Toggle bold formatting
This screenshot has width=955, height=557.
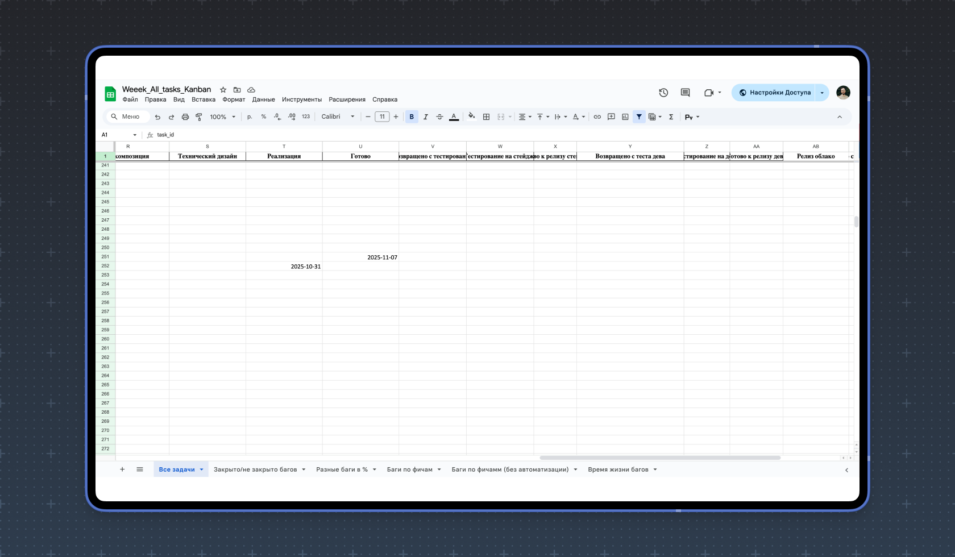(x=412, y=117)
